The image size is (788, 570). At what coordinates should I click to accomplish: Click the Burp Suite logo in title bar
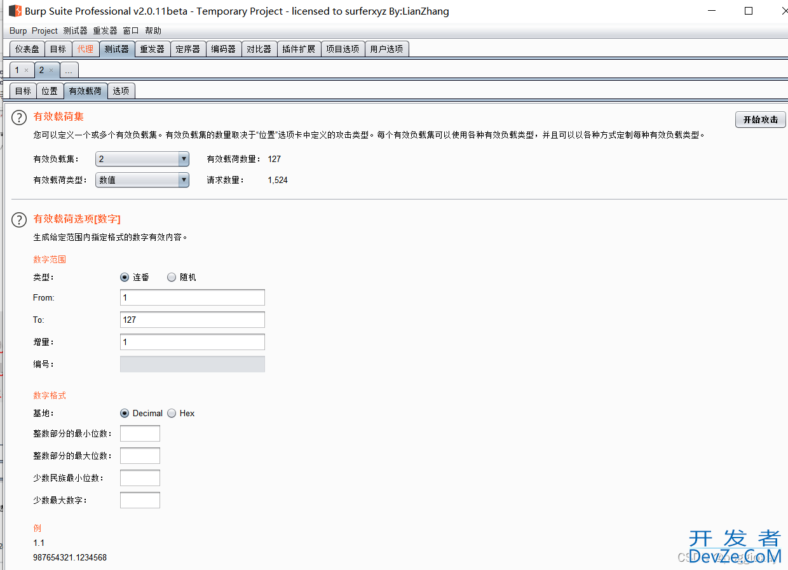coord(15,11)
